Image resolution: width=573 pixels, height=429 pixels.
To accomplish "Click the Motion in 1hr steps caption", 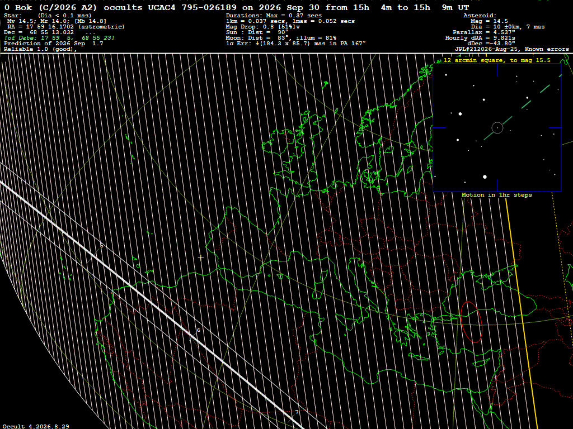I will (497, 195).
